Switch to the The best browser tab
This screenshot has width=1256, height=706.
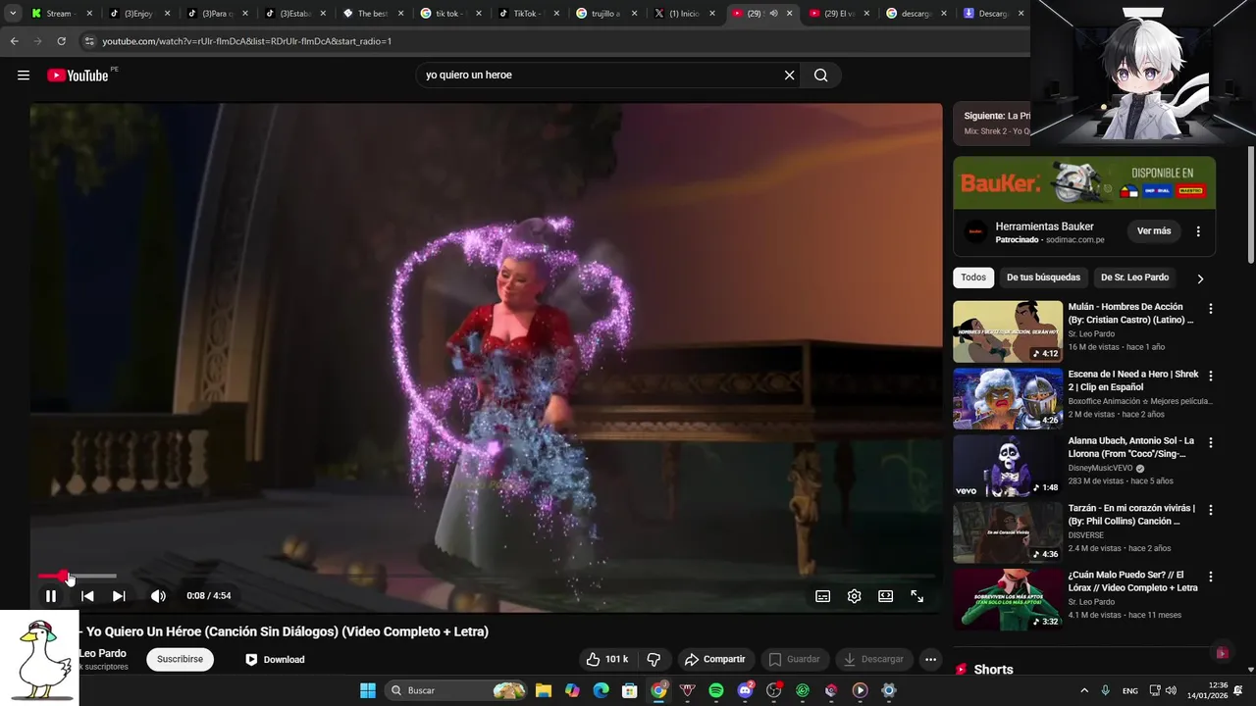coord(372,14)
